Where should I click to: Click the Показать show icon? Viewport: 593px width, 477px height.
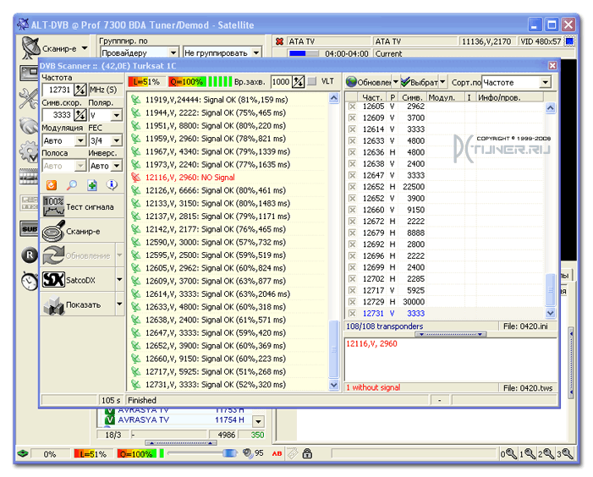pyautogui.click(x=53, y=304)
